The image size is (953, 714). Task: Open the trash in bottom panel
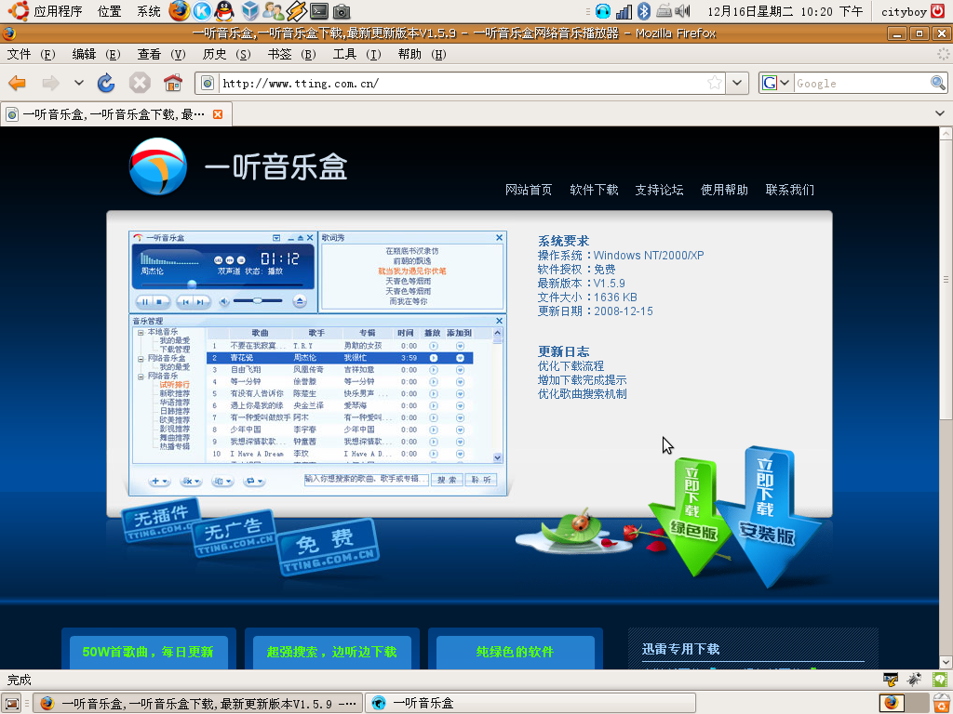pos(942,703)
